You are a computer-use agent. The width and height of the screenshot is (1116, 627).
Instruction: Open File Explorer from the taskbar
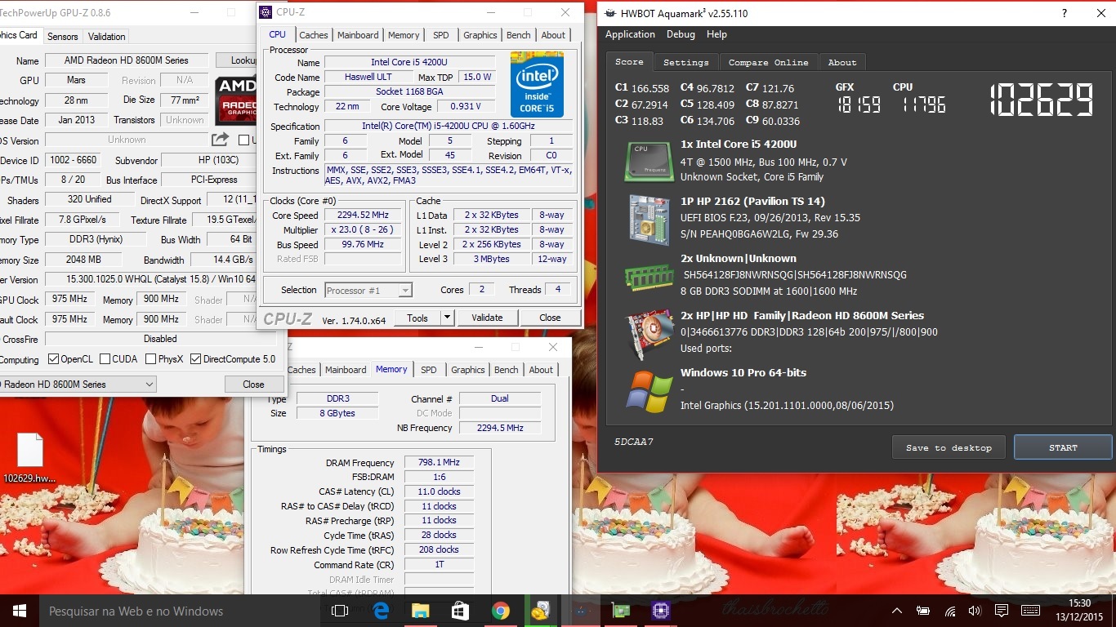click(x=420, y=611)
